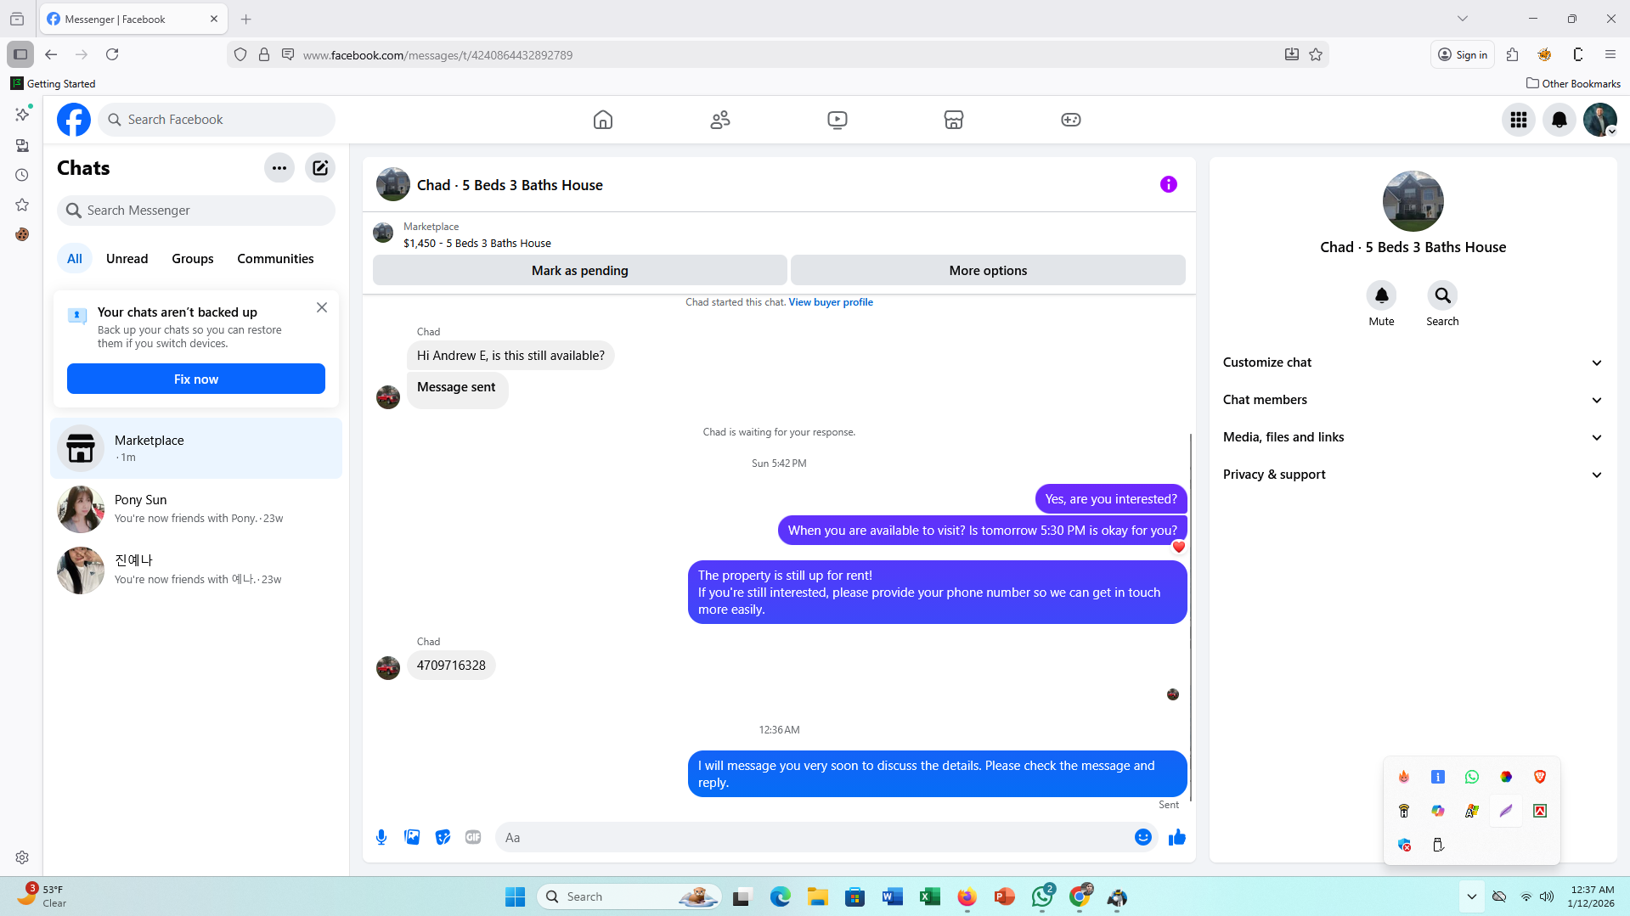Open the Pony Sun conversation

coord(196,509)
